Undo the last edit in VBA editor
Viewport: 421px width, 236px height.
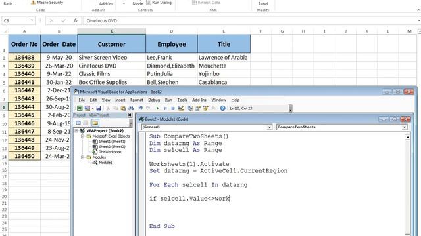(x=140, y=108)
